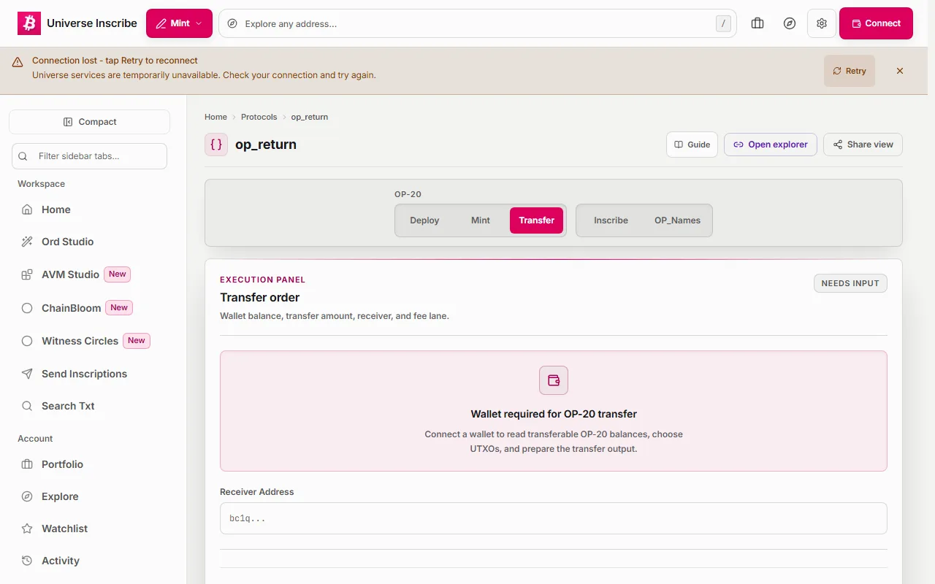Click Open explorer link button
This screenshot has height=584, width=935.
coord(771,145)
